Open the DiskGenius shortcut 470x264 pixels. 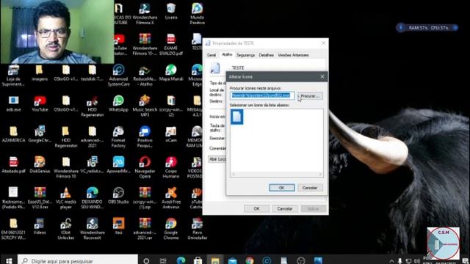40,165
